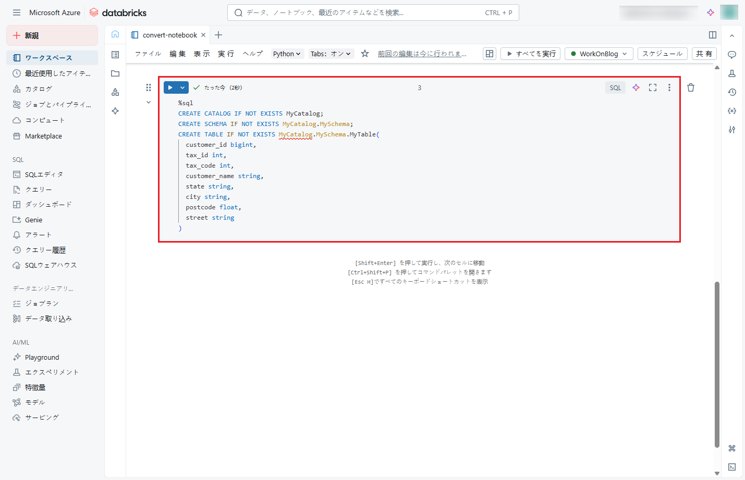The width and height of the screenshot is (745, 480).
Task: Open the ファイル menu
Action: 148,54
